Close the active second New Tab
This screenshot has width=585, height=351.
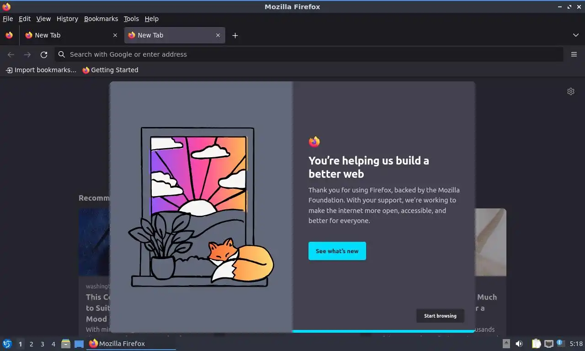point(218,35)
